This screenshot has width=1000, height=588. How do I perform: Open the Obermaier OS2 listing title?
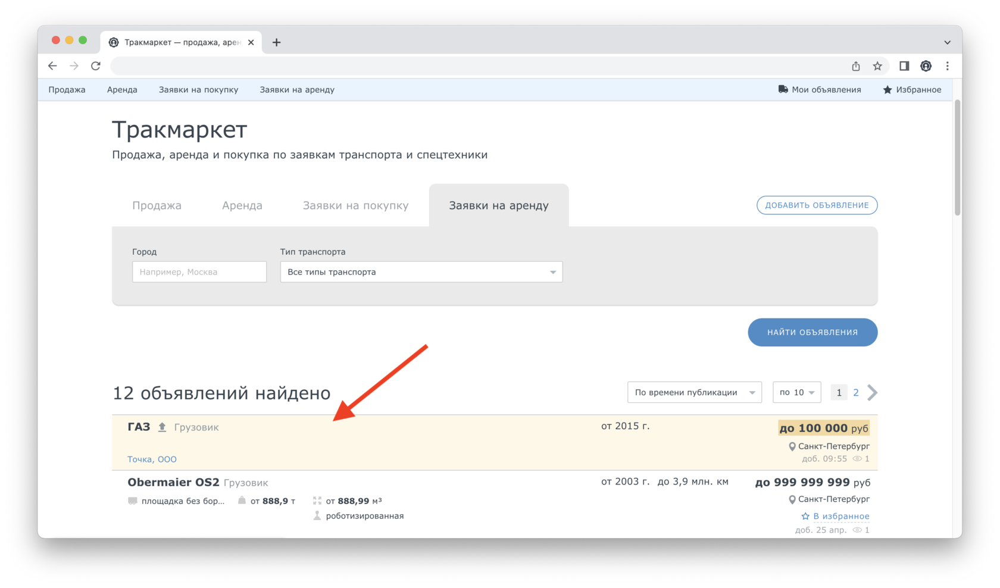(x=173, y=482)
